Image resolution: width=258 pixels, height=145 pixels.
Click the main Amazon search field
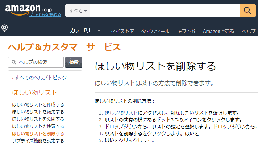[x=165, y=11]
